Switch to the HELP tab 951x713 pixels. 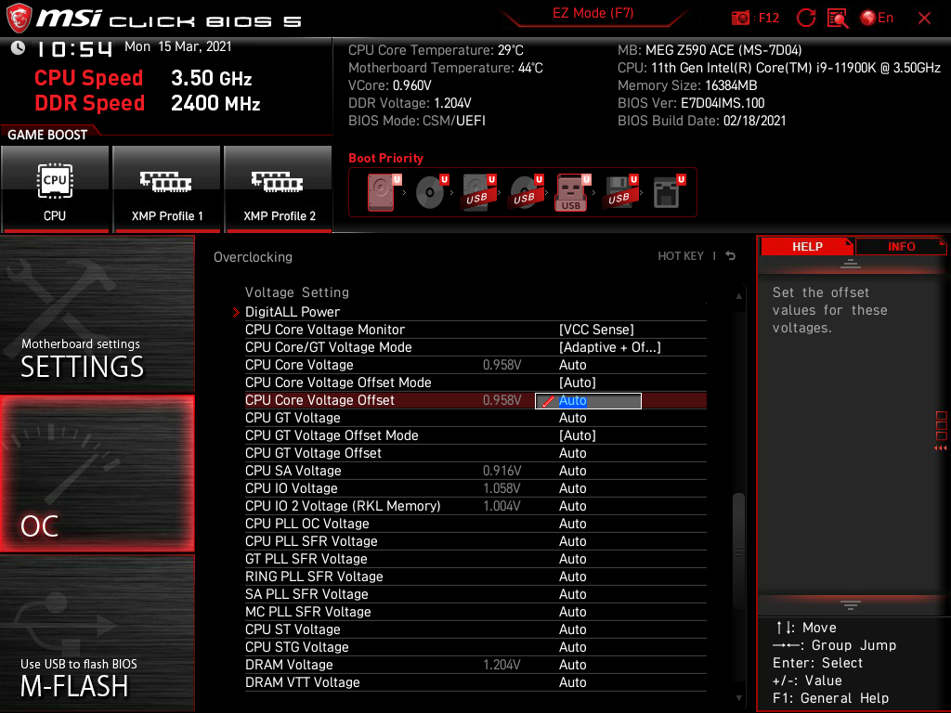pyautogui.click(x=807, y=247)
